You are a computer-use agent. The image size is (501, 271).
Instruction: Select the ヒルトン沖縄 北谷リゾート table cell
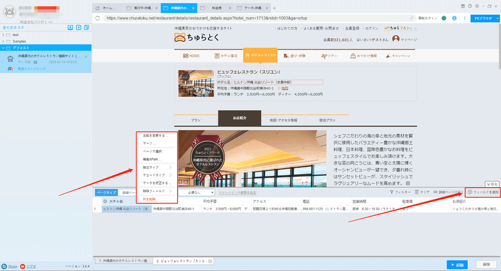(x=127, y=209)
